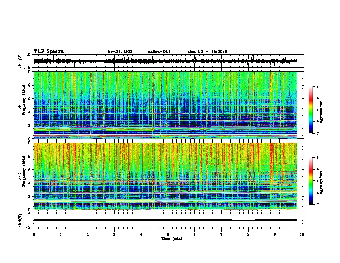Viewport: 340px width, 263px height.
Task: Click the ch.2 frequency spectrogram
Action: click(x=165, y=176)
